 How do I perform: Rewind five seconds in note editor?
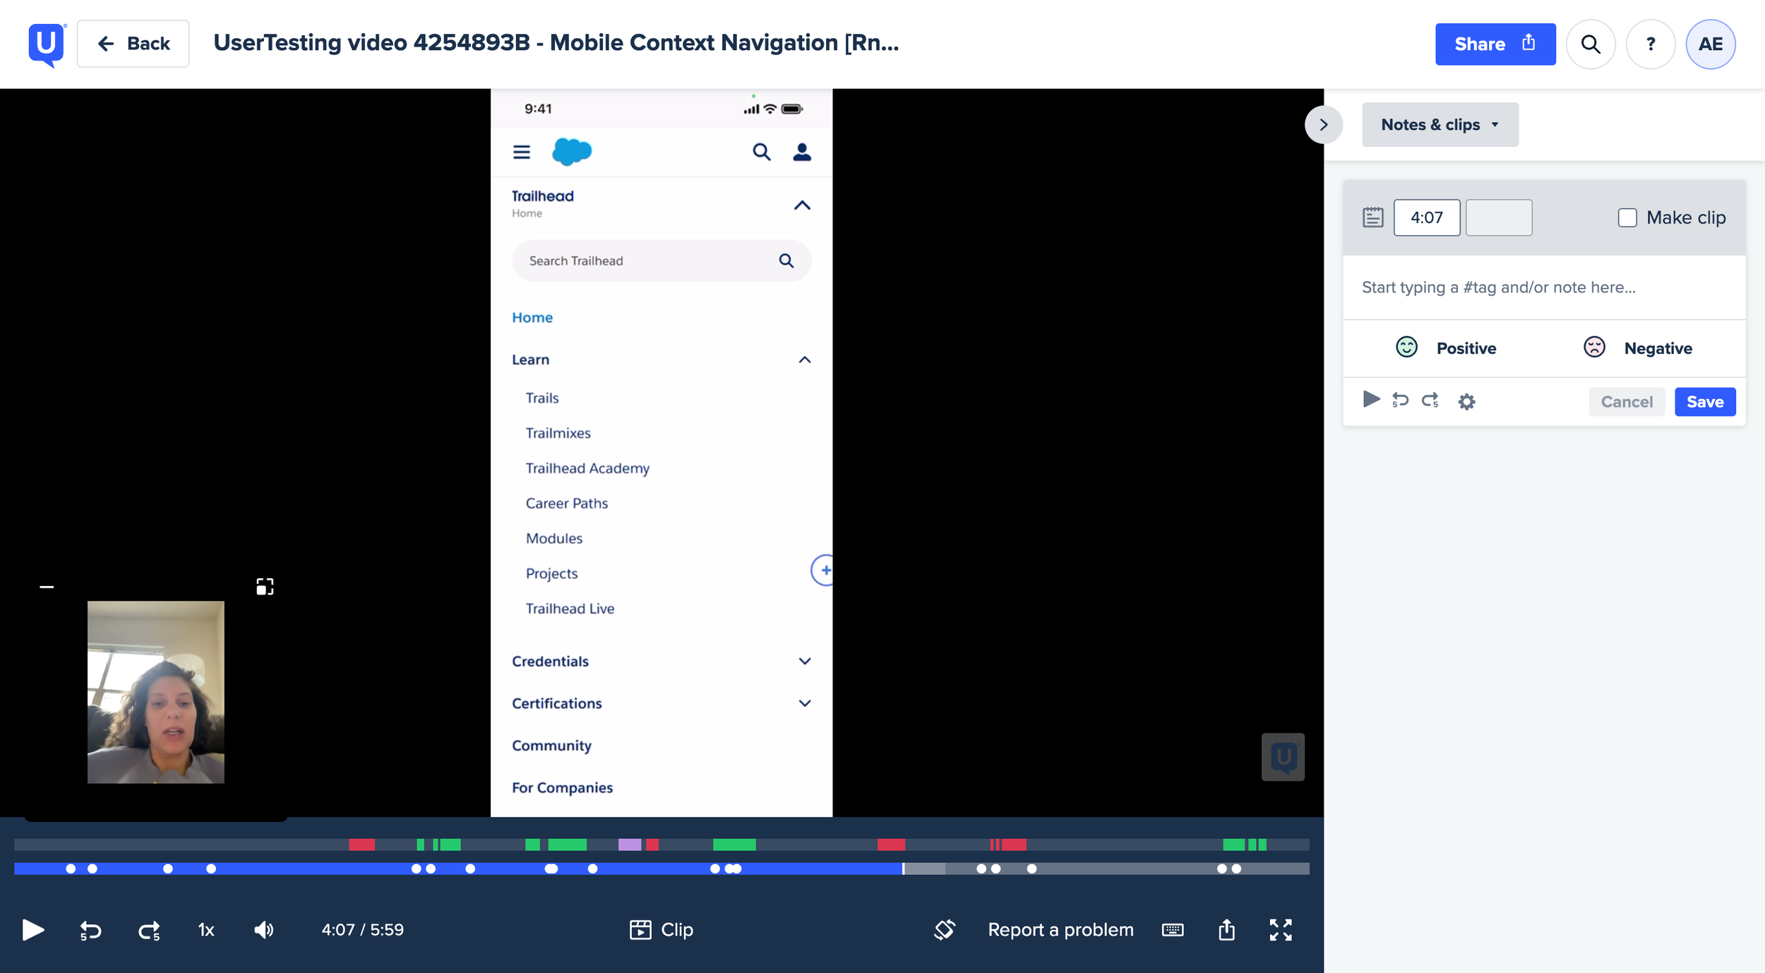click(1400, 401)
